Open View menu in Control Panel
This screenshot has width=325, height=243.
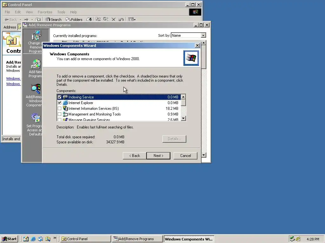pyautogui.click(x=29, y=12)
